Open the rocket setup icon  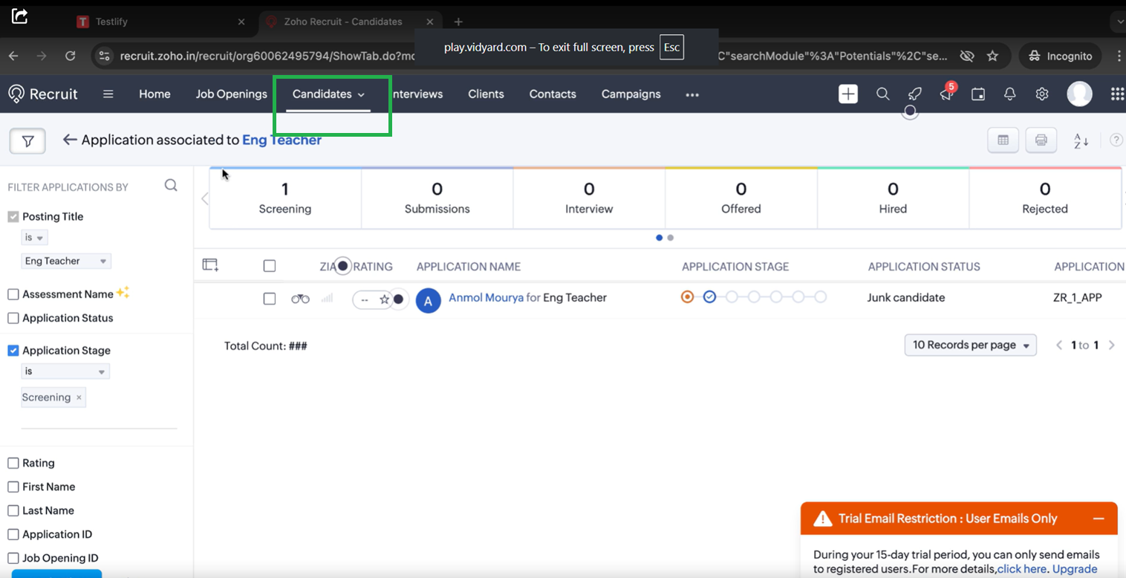[915, 94]
